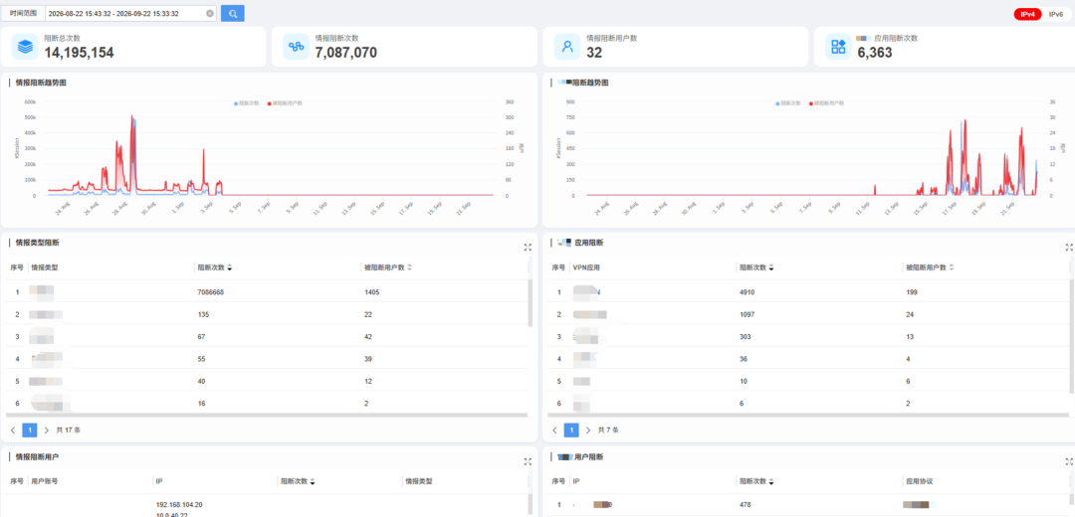Expand the 情报阻断用户 table to fullscreen
This screenshot has width=1075, height=517.
click(x=528, y=461)
